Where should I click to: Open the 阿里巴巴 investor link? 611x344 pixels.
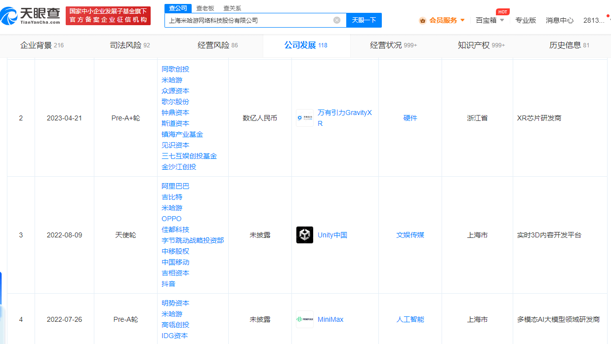coord(175,186)
